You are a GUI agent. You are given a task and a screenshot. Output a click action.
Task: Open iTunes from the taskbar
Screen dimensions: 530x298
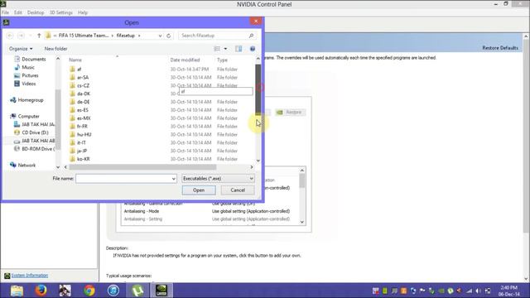[x=113, y=291]
